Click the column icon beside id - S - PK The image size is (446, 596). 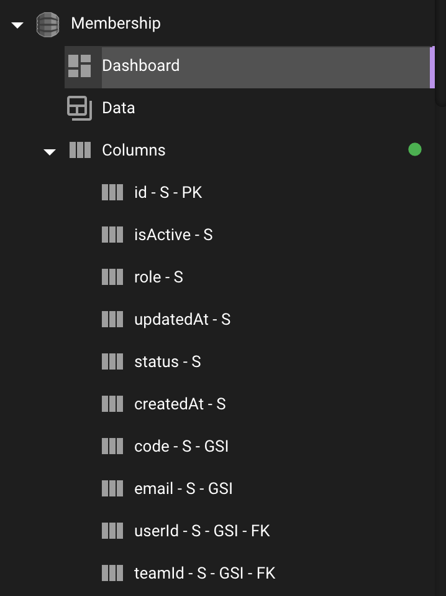pos(112,192)
